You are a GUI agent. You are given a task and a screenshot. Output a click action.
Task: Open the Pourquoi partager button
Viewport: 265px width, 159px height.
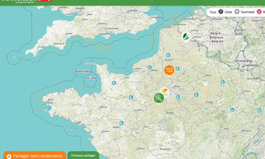point(83,156)
